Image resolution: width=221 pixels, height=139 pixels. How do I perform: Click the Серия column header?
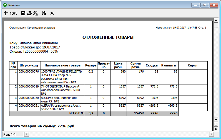coord(193,65)
